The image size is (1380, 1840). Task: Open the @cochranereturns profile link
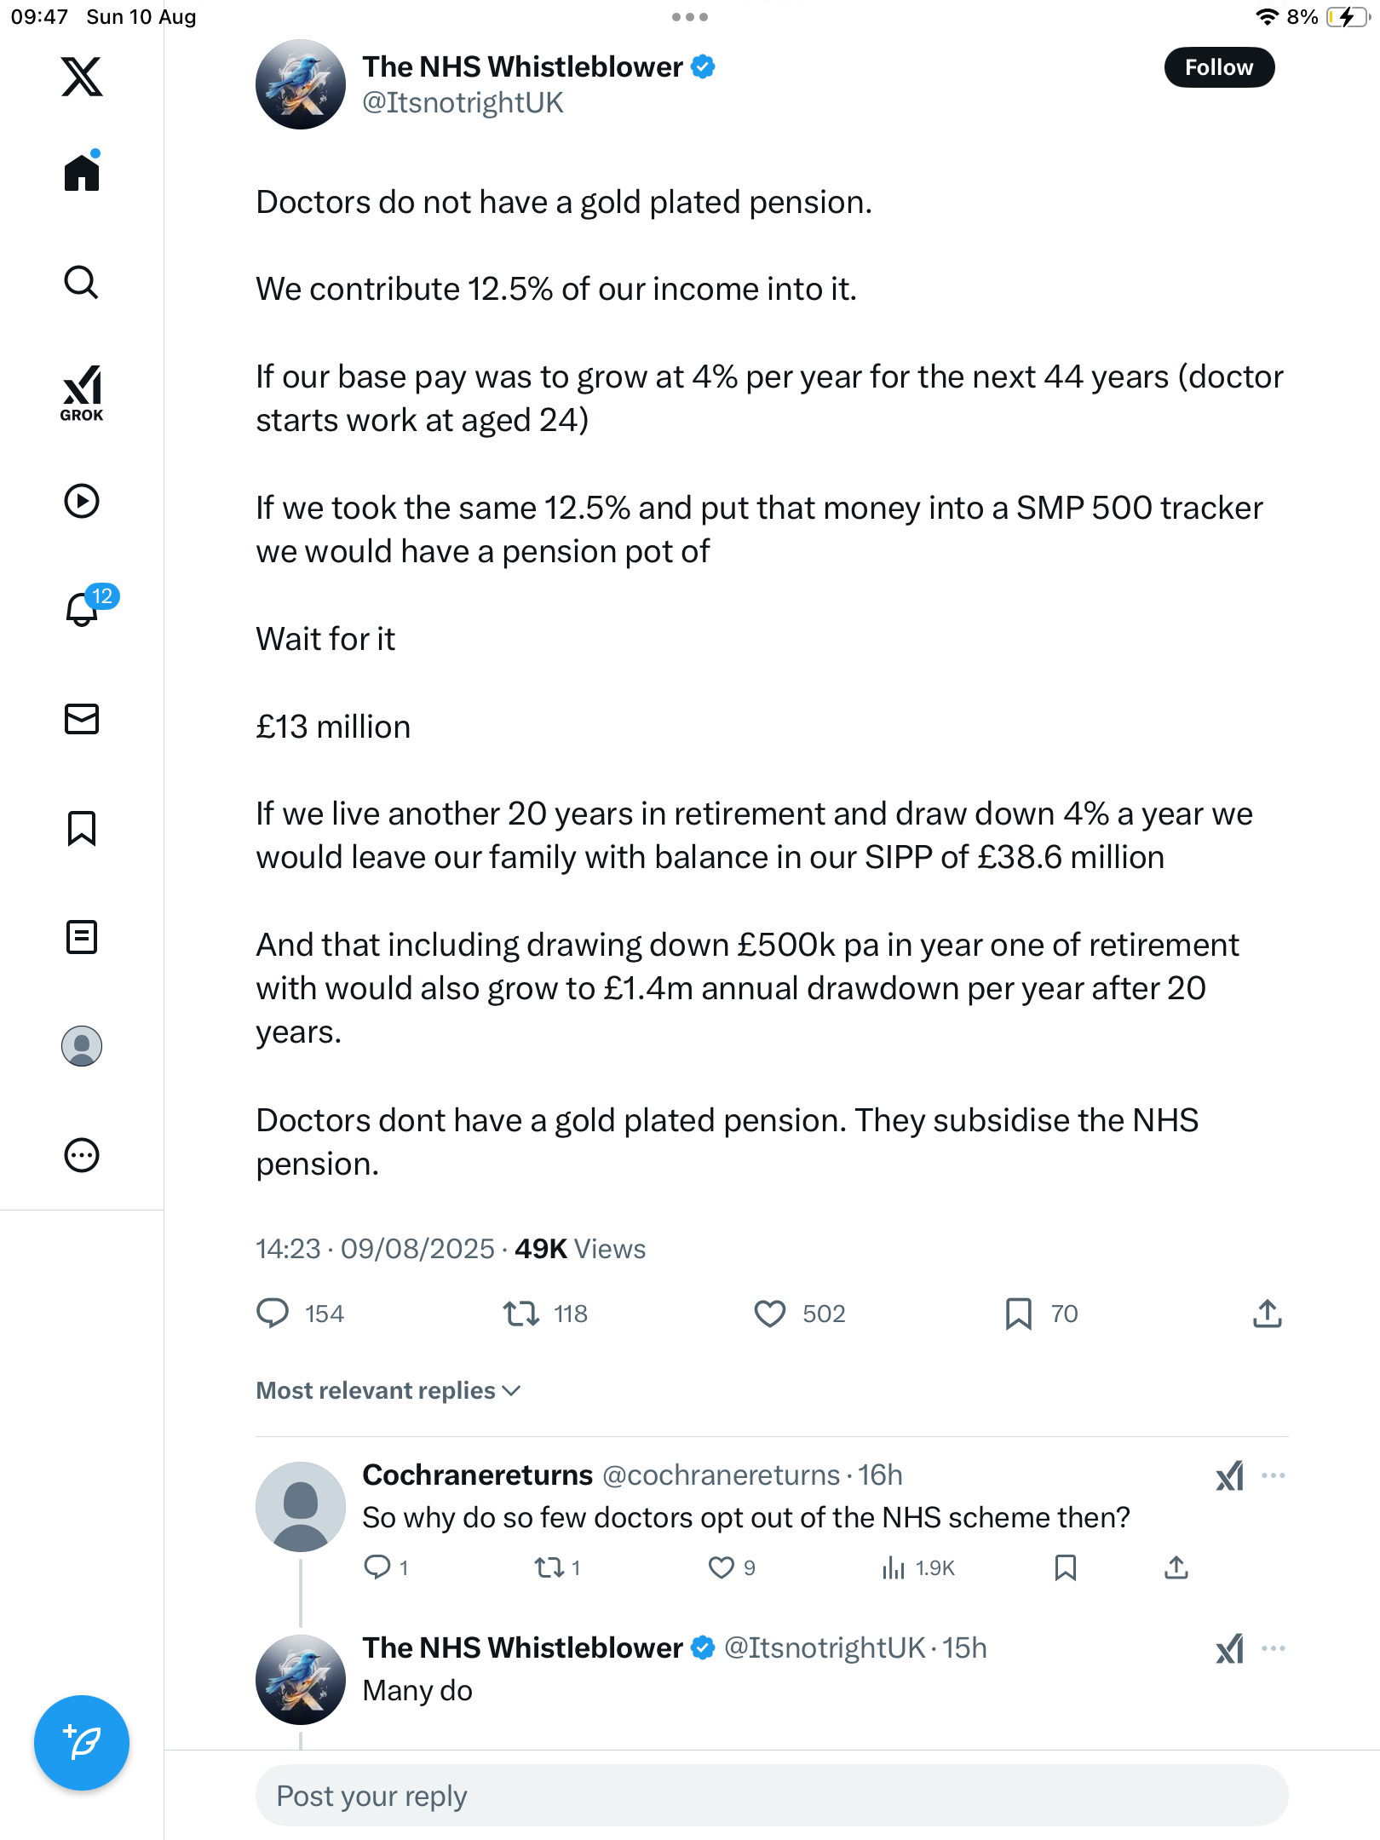721,1475
